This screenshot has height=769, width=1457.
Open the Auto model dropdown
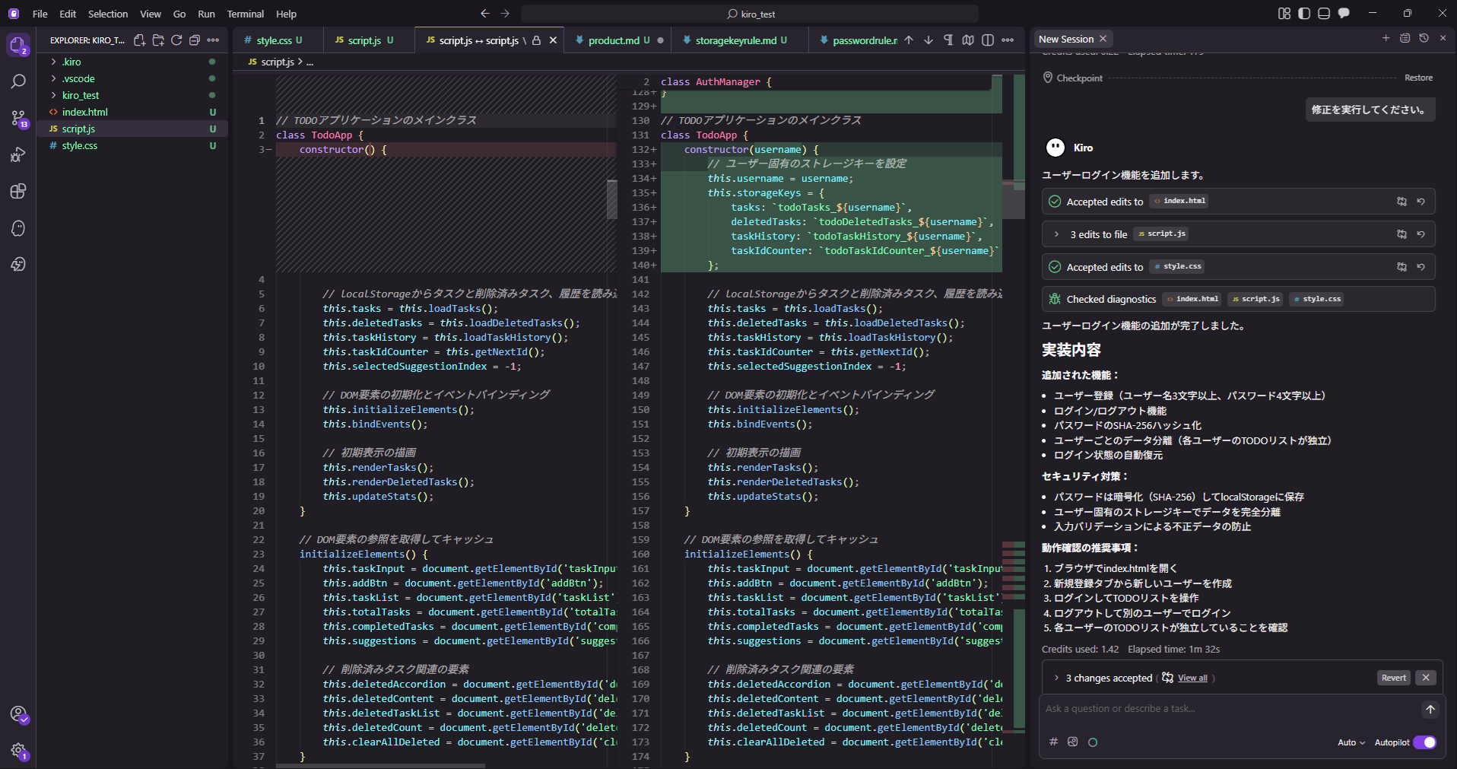pyautogui.click(x=1351, y=742)
